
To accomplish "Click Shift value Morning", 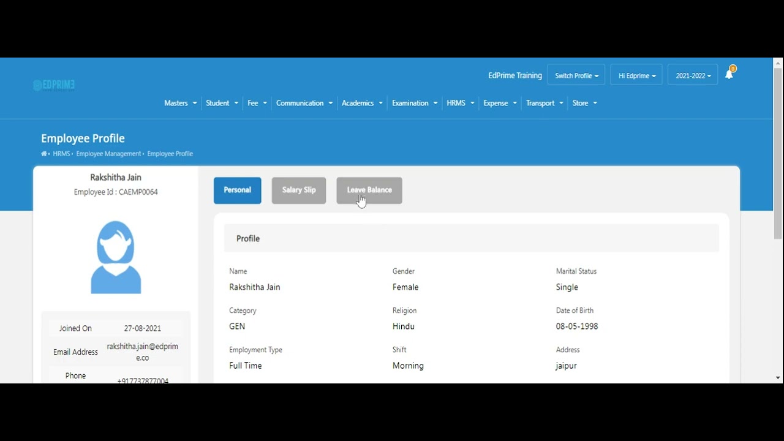I will 408,366.
